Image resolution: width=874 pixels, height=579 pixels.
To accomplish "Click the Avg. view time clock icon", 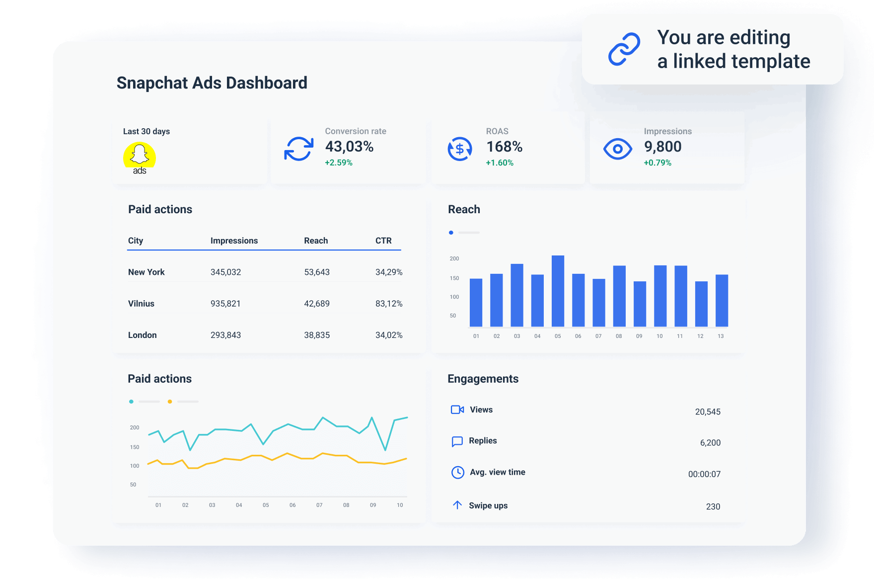I will [457, 472].
